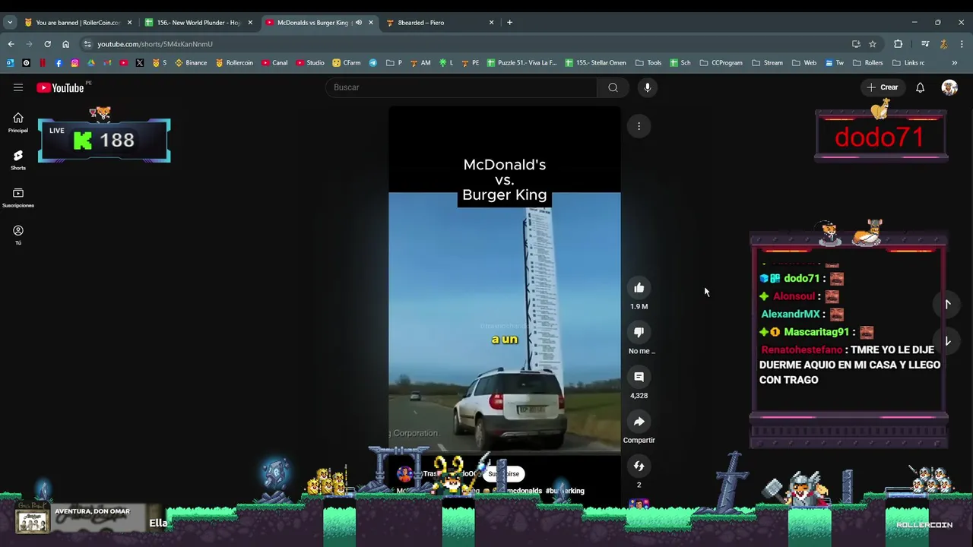
Task: Go to the previous short with up arrow
Action: (x=948, y=305)
